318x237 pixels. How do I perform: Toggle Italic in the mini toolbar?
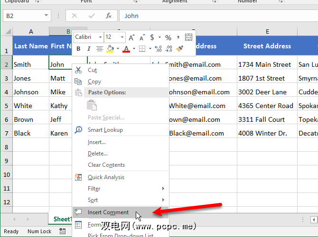click(x=89, y=49)
